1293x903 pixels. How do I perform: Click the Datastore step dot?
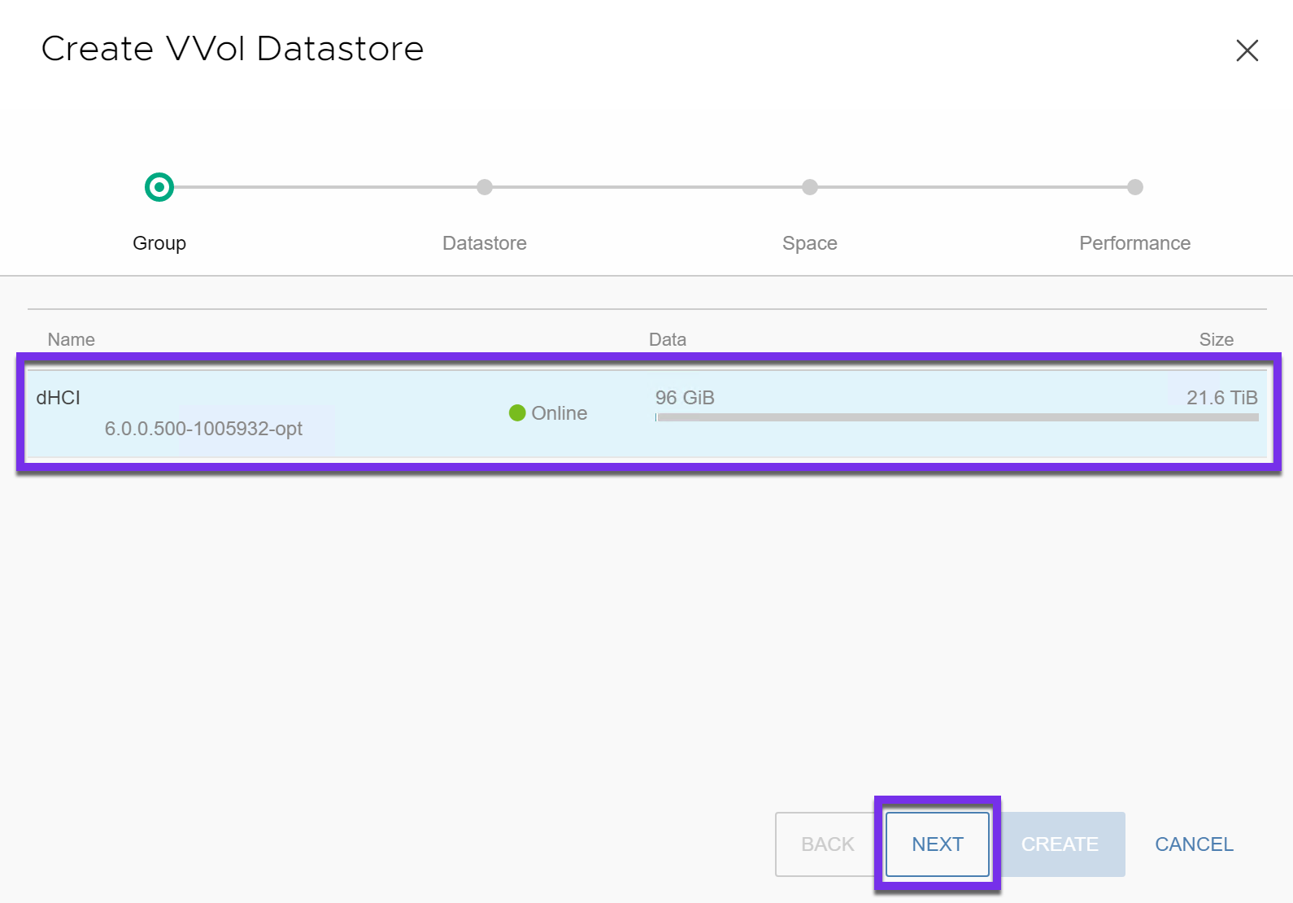(485, 187)
